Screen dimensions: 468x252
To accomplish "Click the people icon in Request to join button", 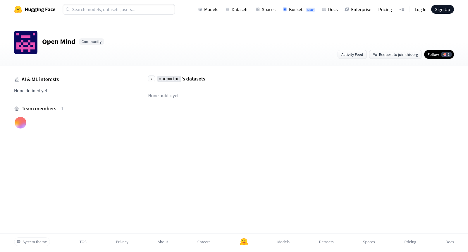I will (x=375, y=54).
